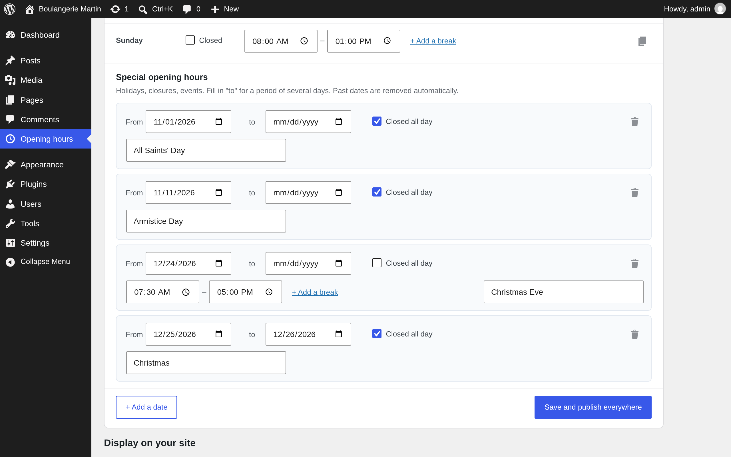Click the + Add a date button
The width and height of the screenshot is (731, 457).
(x=146, y=407)
